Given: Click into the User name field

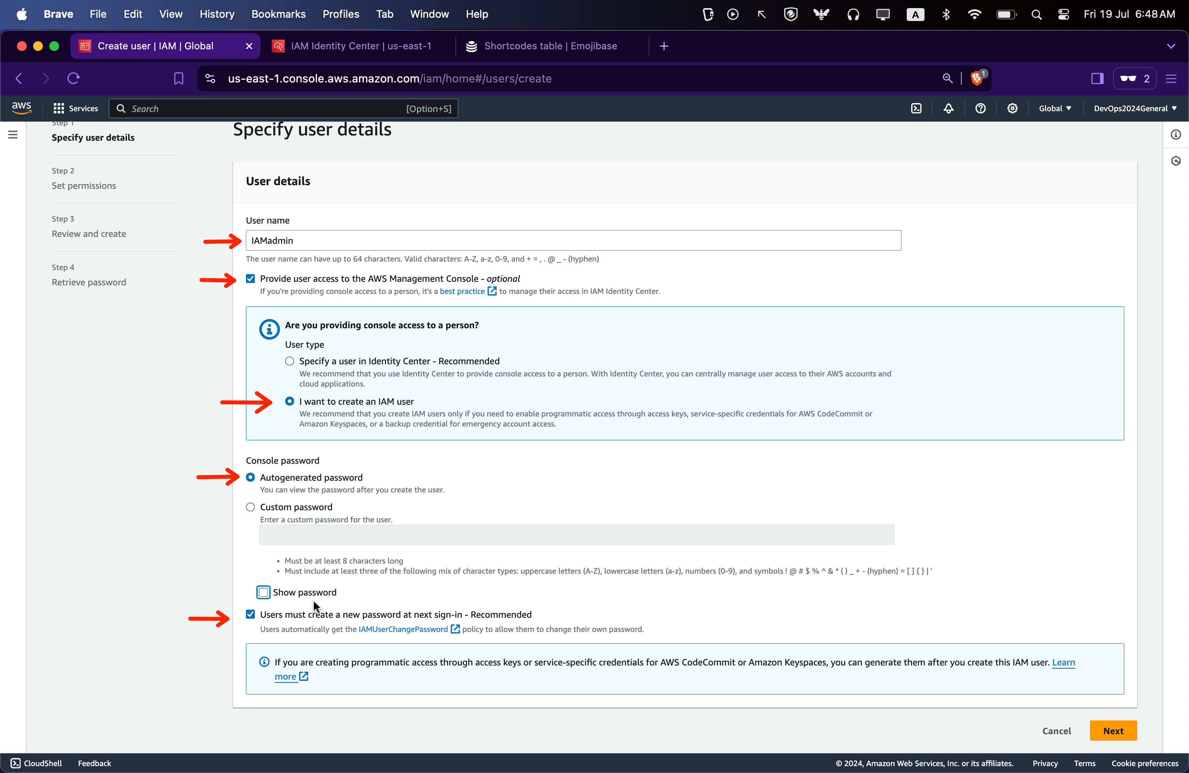Looking at the screenshot, I should click(573, 241).
